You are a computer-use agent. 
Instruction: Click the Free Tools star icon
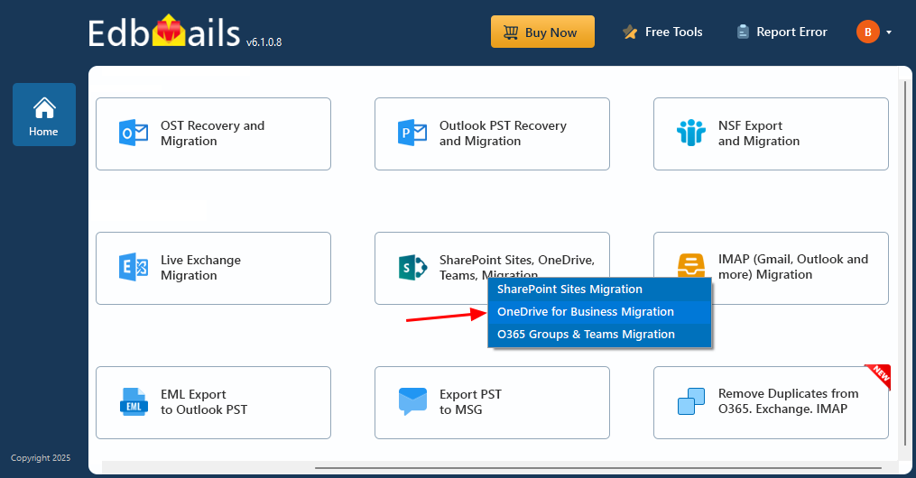click(630, 32)
